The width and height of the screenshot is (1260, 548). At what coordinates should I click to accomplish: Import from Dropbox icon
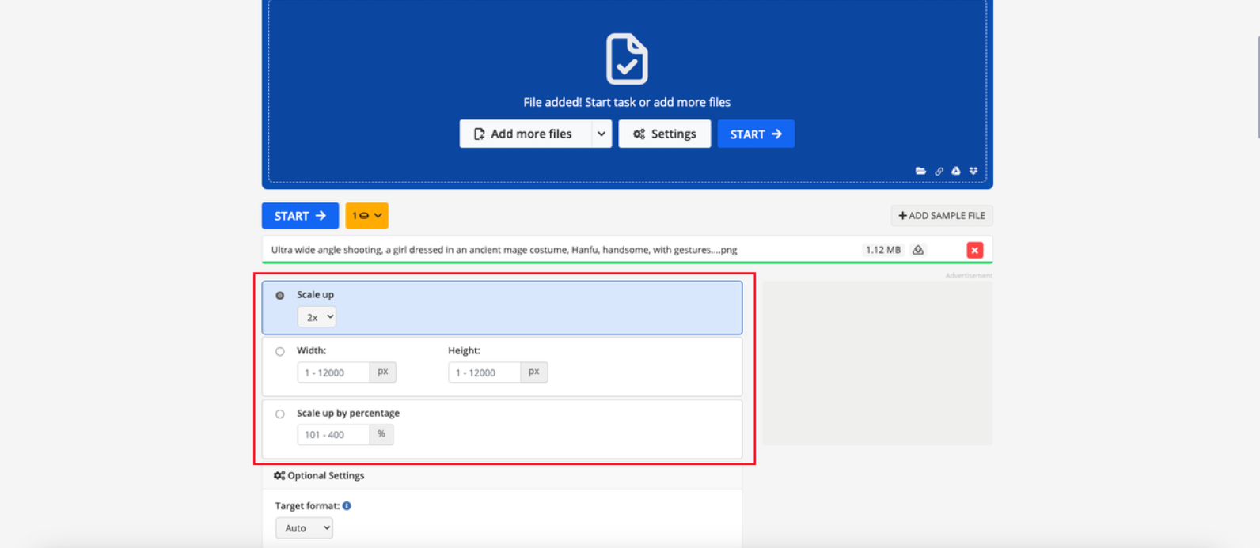(973, 171)
